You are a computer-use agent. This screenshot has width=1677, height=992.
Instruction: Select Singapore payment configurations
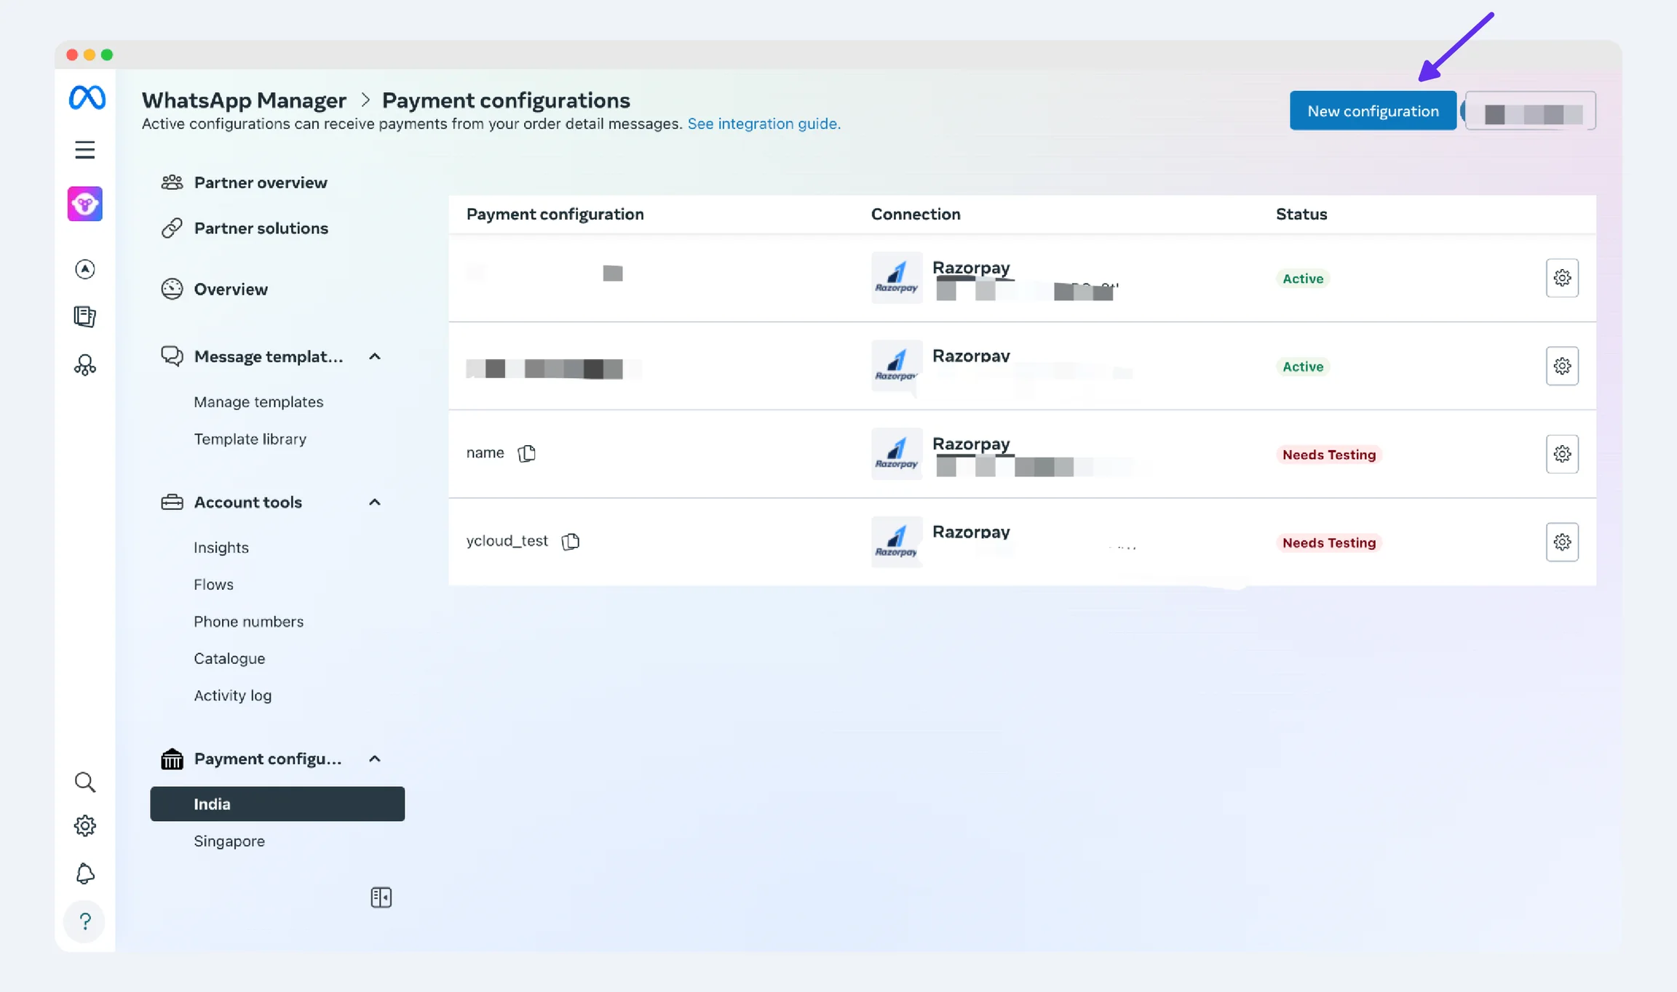click(229, 841)
